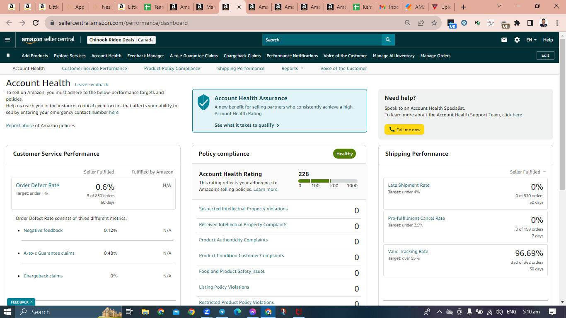566x318 pixels.
Task: Open the Windows notification center
Action: click(552, 312)
